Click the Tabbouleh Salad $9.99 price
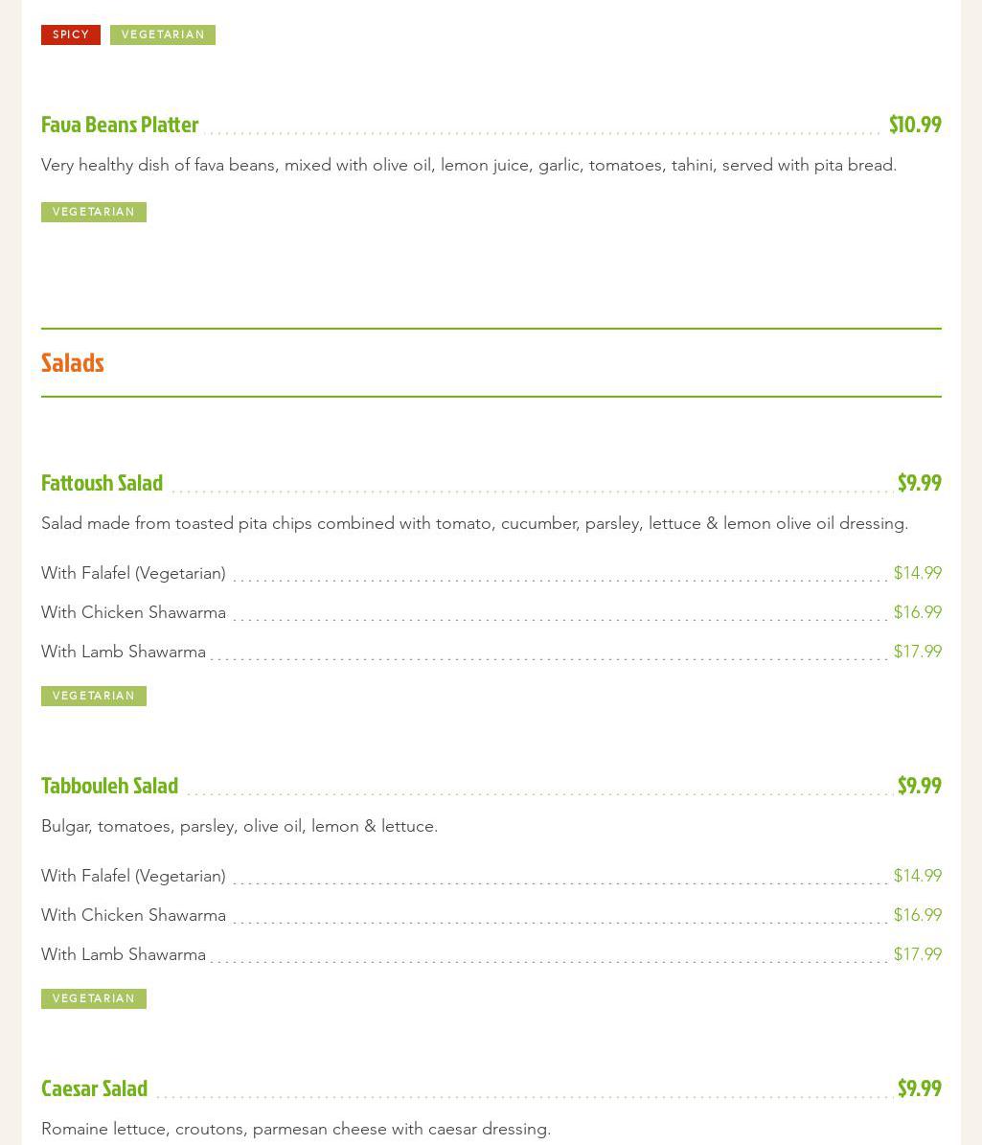 918,786
